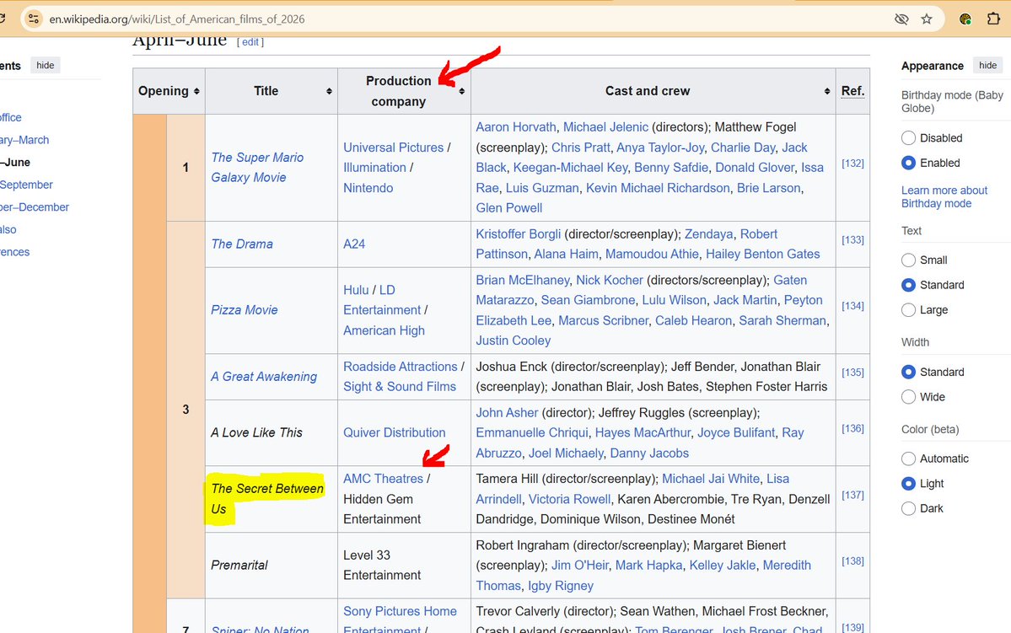Open reference 137 citation

coord(852,495)
